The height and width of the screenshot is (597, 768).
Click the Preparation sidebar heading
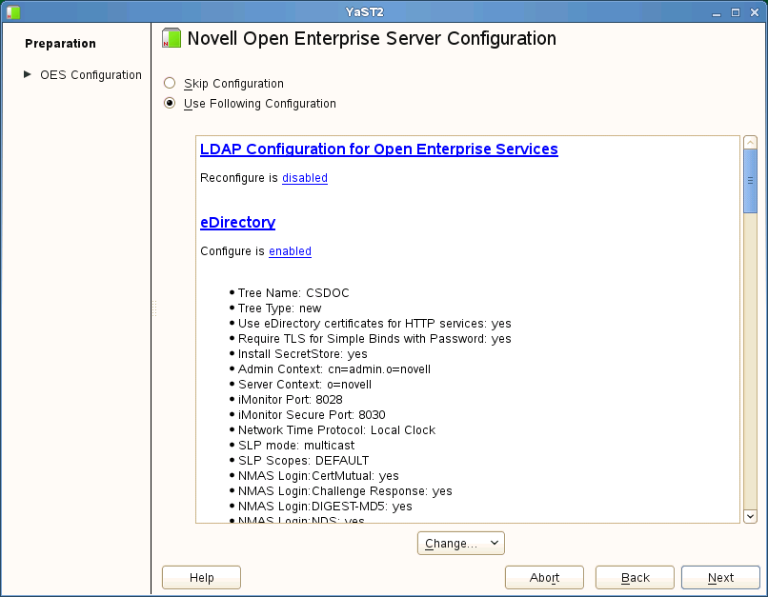(60, 44)
